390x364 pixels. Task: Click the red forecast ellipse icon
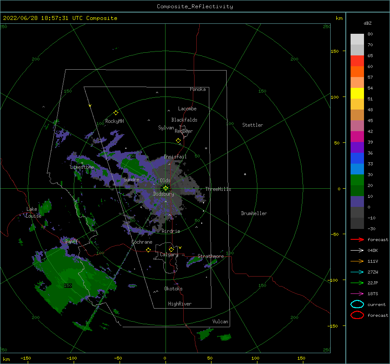tap(357, 315)
